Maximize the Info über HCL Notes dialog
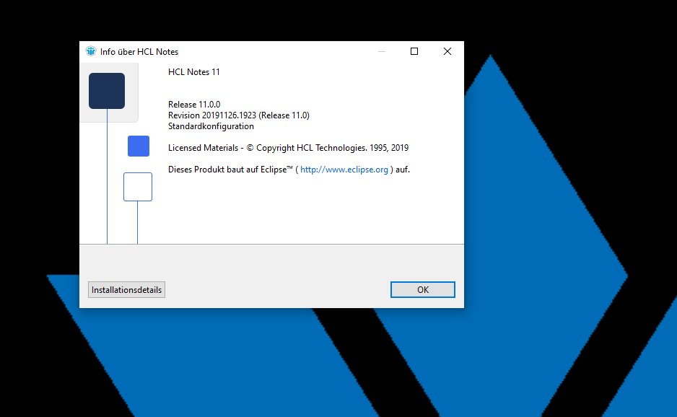The width and height of the screenshot is (677, 417). [x=414, y=51]
